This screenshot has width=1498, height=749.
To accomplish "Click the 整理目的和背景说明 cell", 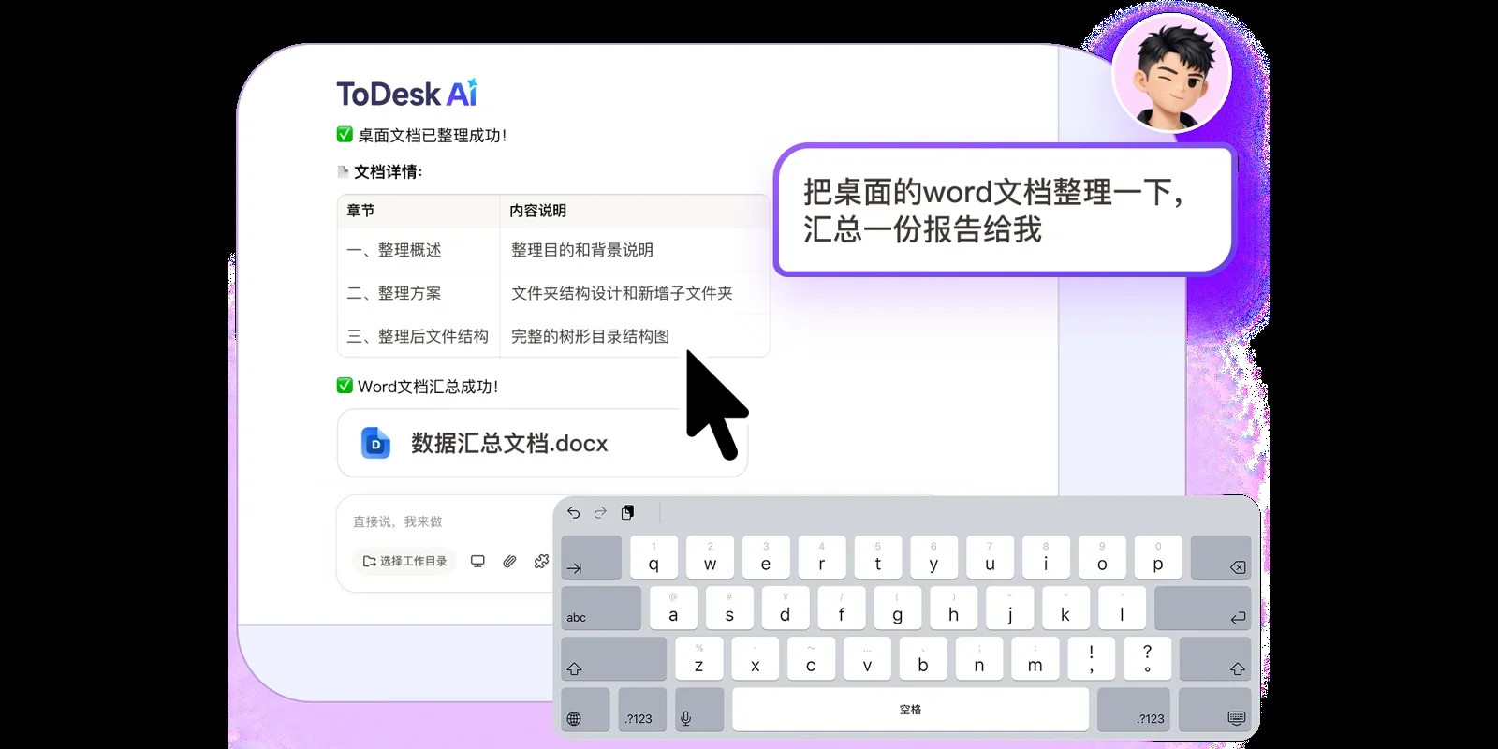I will [635, 250].
